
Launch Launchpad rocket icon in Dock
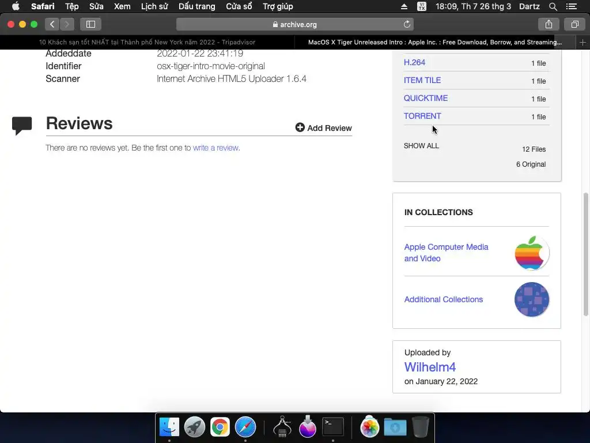pos(195,427)
